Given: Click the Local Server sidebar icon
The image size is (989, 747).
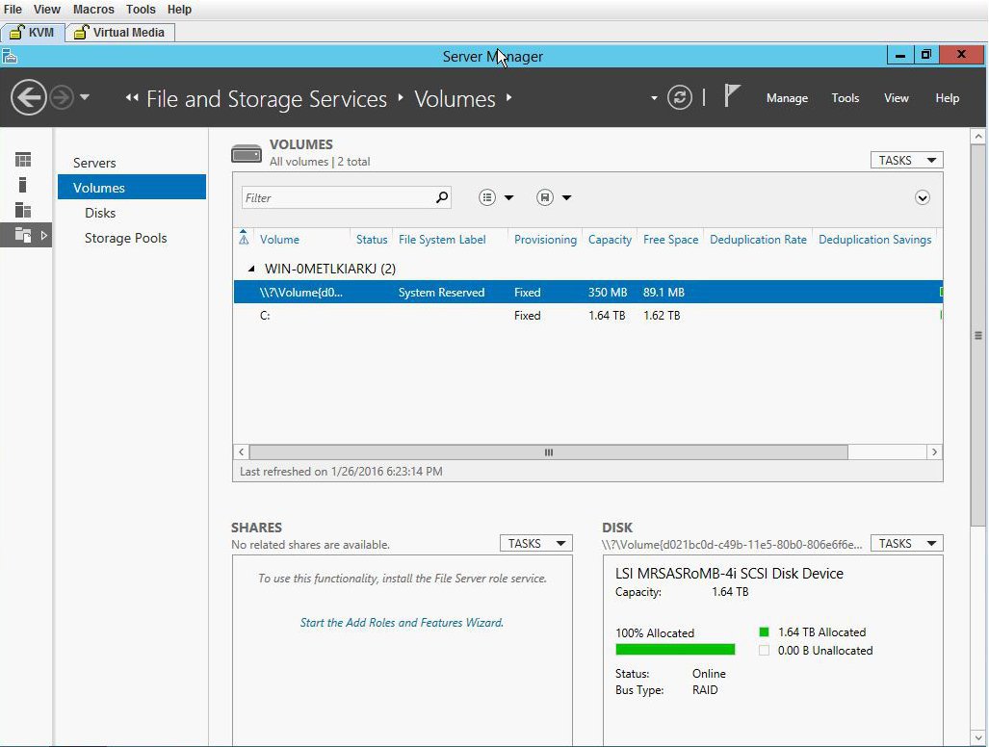Looking at the screenshot, I should (23, 185).
